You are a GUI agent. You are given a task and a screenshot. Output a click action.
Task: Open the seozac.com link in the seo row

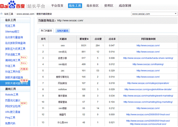tap(148, 45)
